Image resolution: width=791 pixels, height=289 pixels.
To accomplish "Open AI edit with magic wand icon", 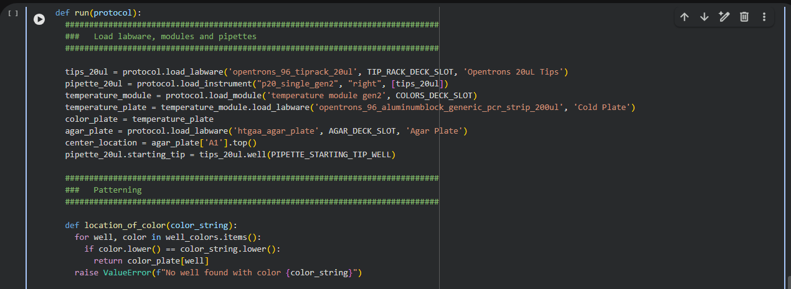I will (x=724, y=17).
